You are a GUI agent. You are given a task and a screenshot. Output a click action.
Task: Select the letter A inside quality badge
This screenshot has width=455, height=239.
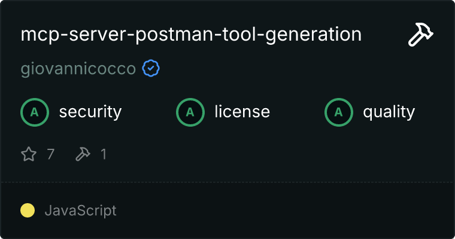(x=339, y=112)
